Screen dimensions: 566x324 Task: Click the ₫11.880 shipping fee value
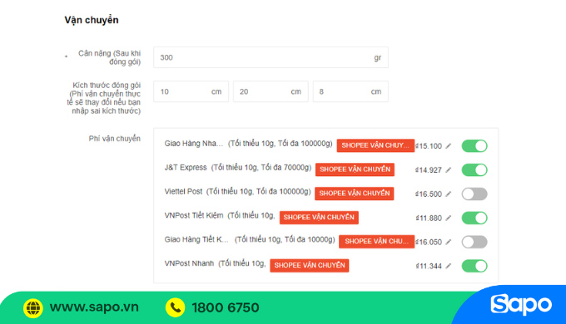click(429, 218)
